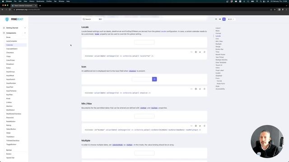Image resolution: width=289 pixels, height=162 pixels.
Task: Jump to Import in page outline
Action: (x=218, y=28)
